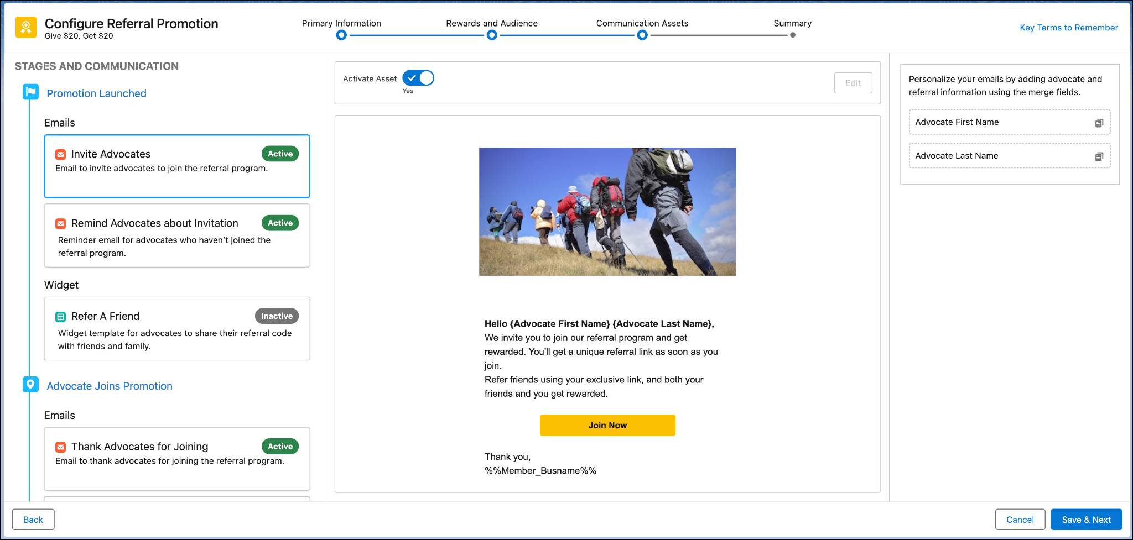
Task: Click the email icon beside Invite Advocates
Action: click(x=61, y=154)
